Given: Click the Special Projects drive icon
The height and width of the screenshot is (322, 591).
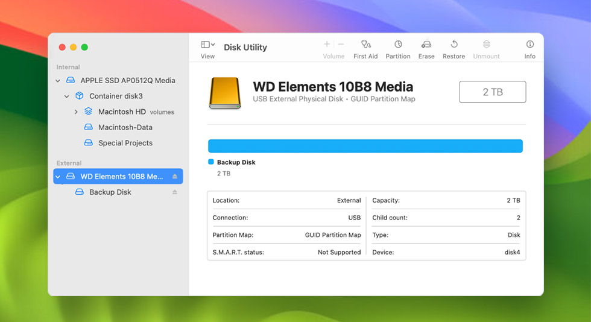Looking at the screenshot, I should (89, 142).
